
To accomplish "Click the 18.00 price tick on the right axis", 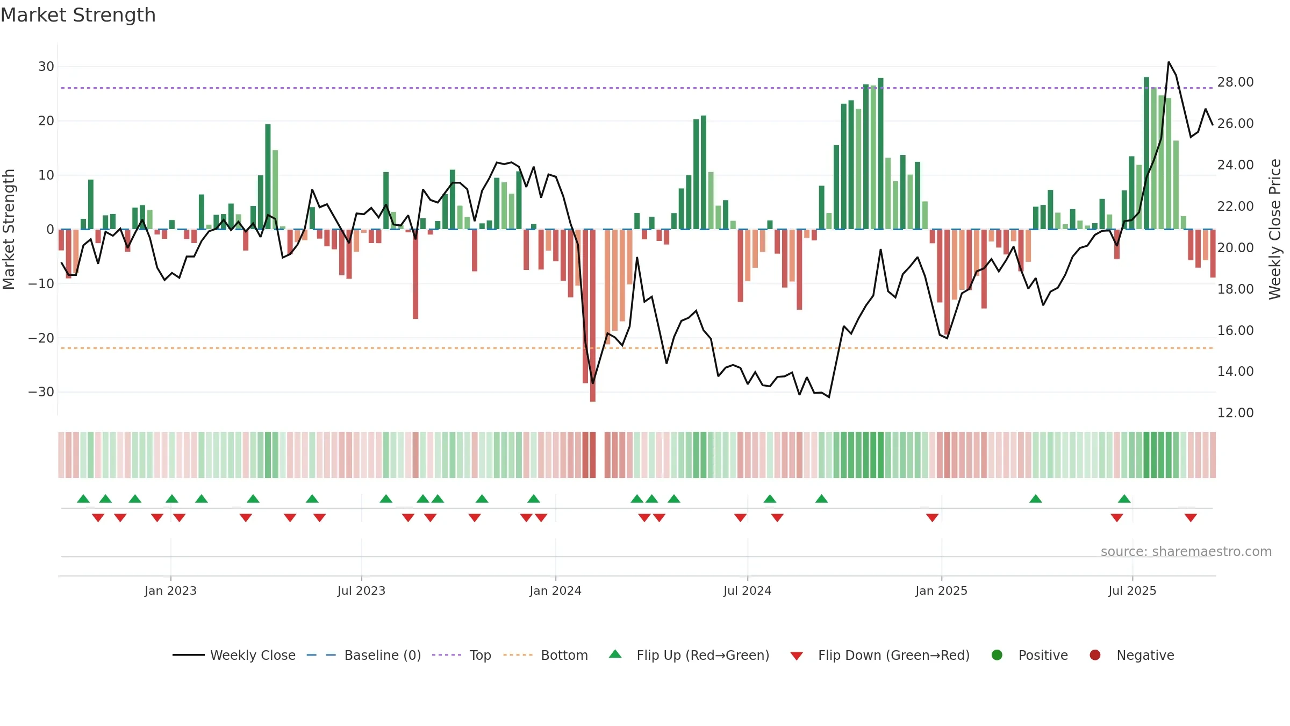I will (x=1235, y=289).
